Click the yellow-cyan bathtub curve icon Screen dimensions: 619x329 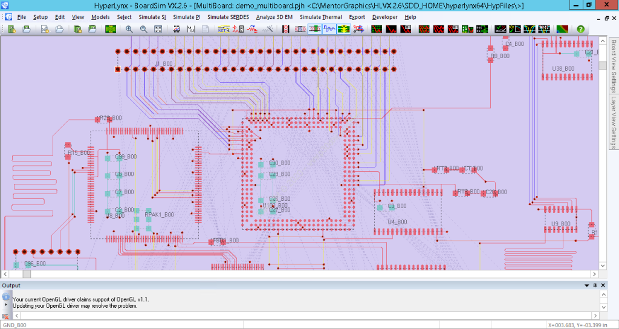(530, 29)
